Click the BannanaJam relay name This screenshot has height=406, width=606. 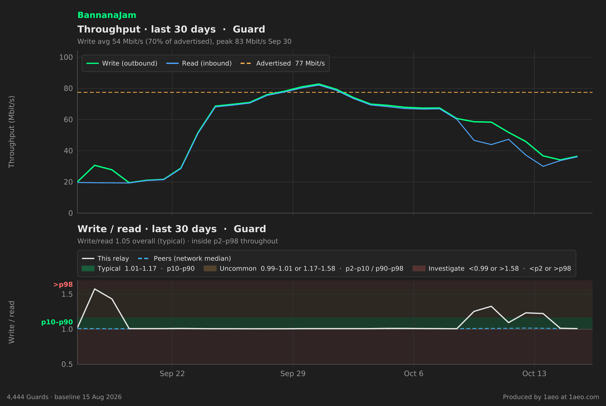pos(107,15)
